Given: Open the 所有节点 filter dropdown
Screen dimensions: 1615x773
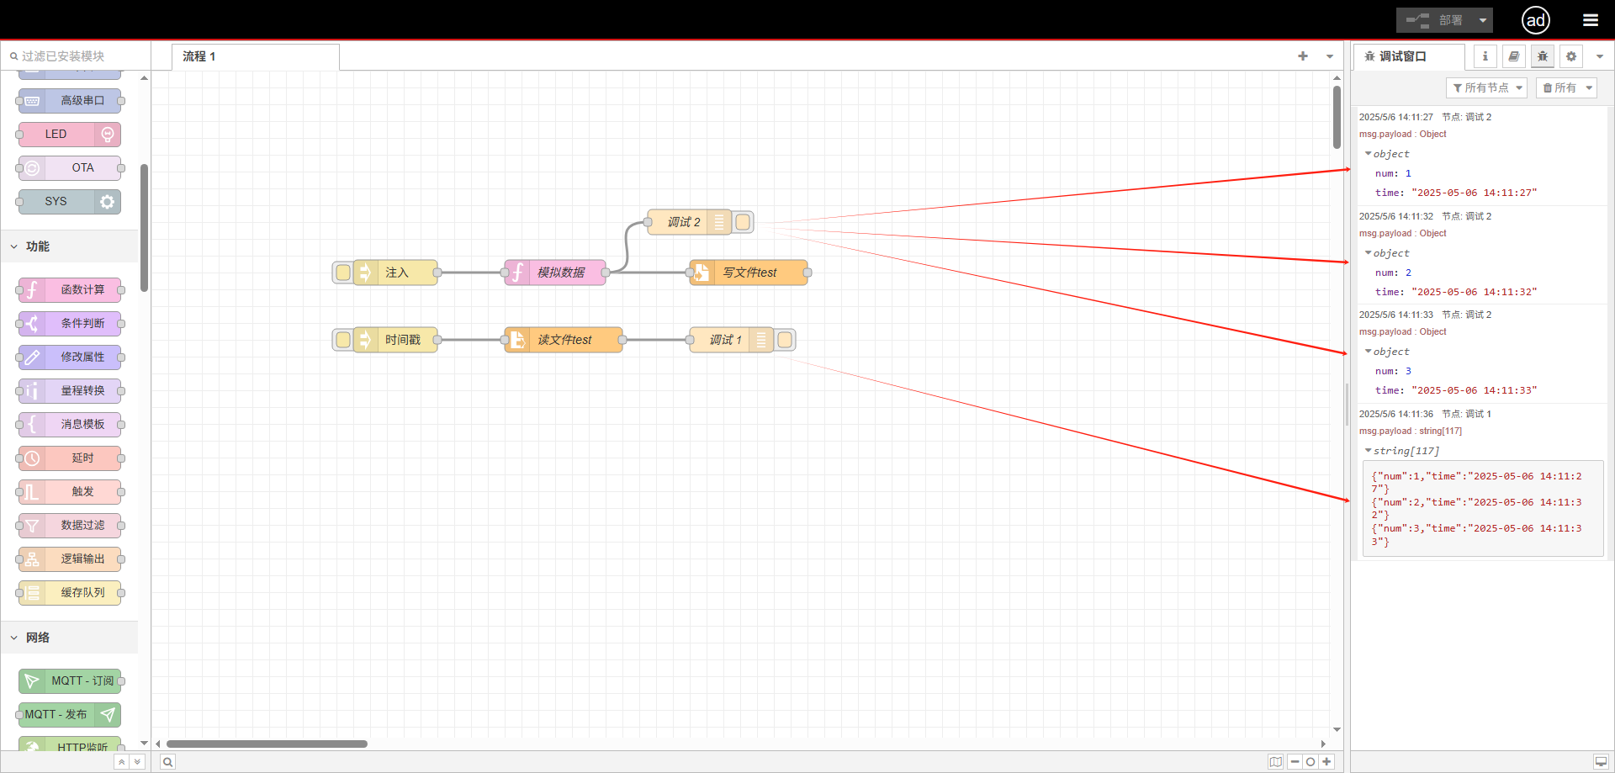Looking at the screenshot, I should pyautogui.click(x=1486, y=87).
